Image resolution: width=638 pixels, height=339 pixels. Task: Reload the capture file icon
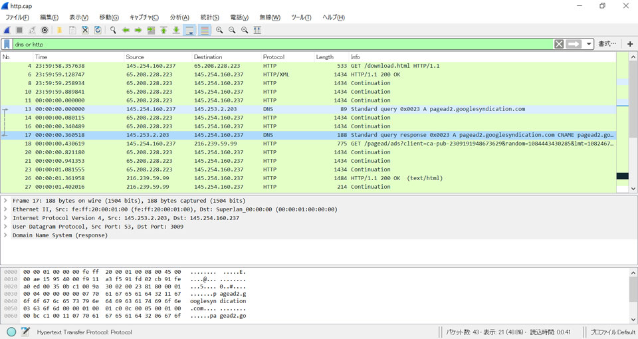98,30
